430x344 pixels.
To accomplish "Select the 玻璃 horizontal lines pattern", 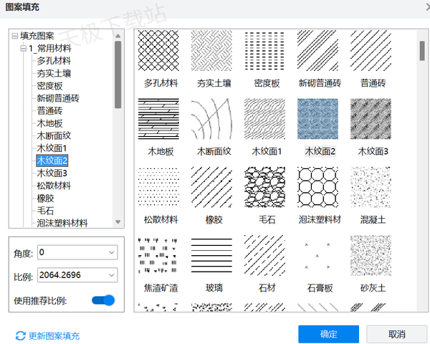I will point(211,255).
